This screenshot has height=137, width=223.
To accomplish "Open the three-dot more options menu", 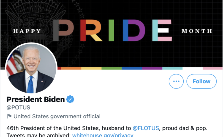I will tap(176, 81).
